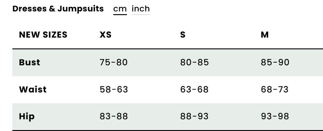Click M bust value 85-90
This screenshot has height=131, width=323.
[x=275, y=62]
